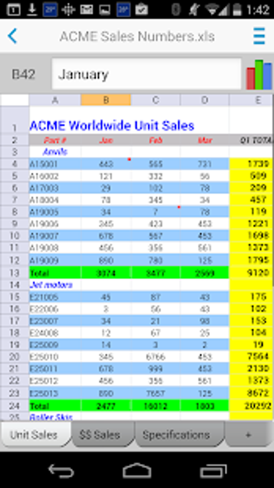Select the green Total cell in row 13
274x488 pixels.
tap(55, 273)
